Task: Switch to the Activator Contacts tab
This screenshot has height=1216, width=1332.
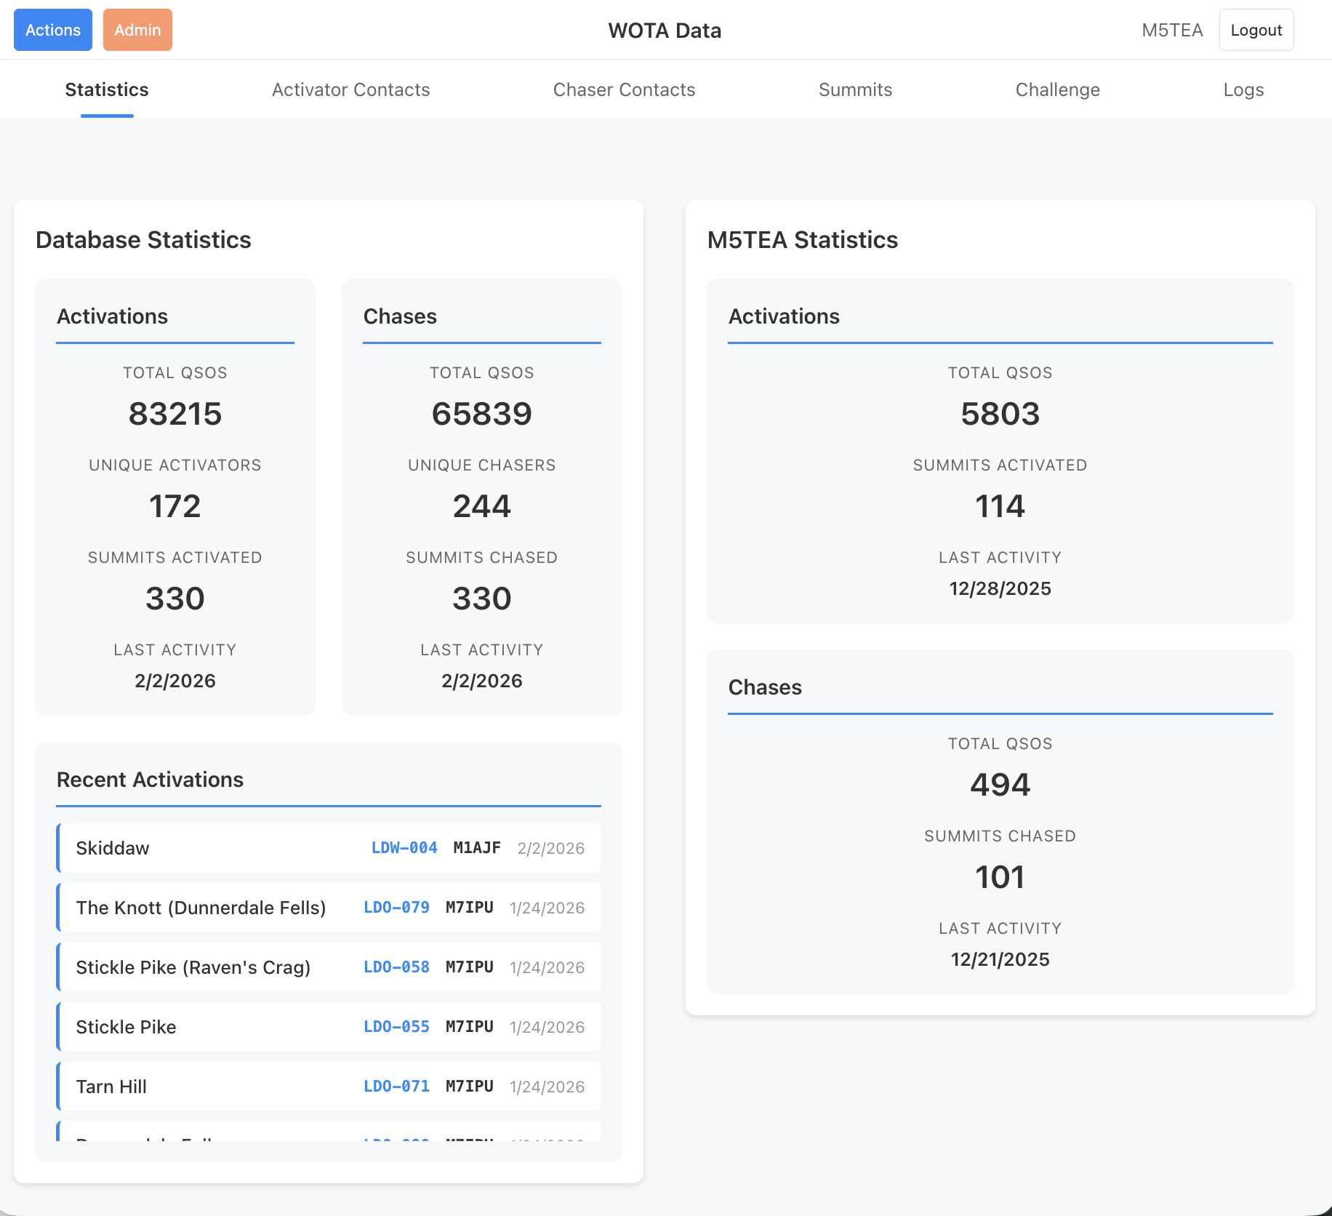Action: tap(350, 89)
